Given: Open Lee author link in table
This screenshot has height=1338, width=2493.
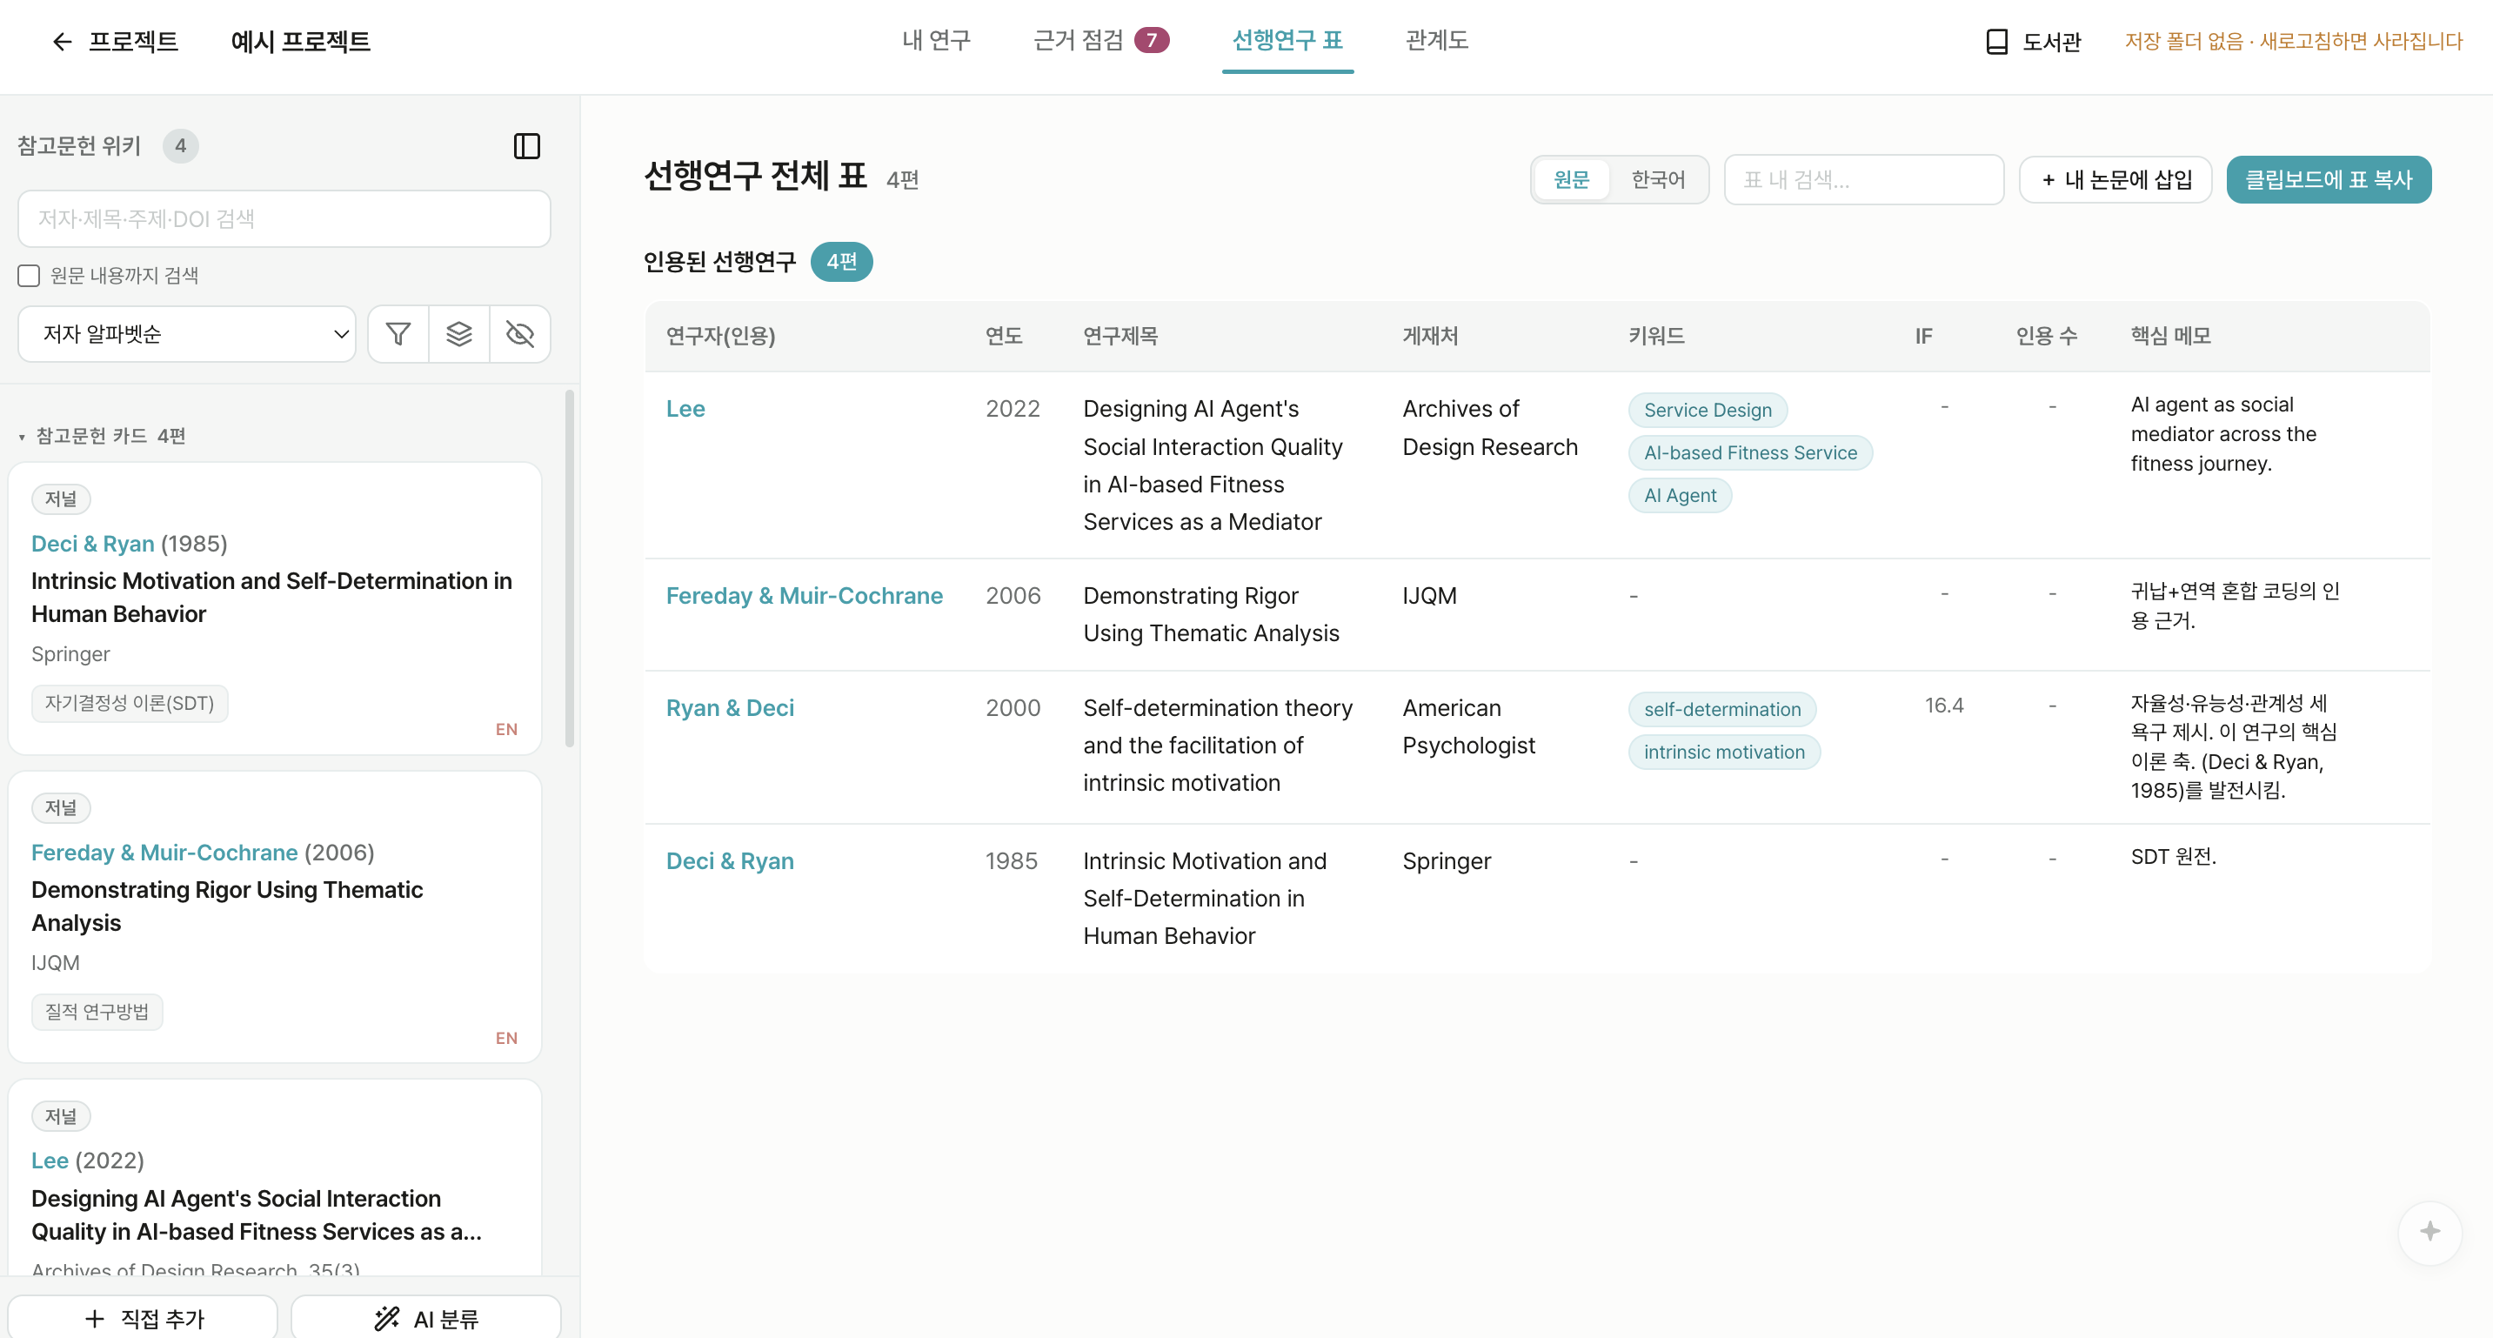Looking at the screenshot, I should pyautogui.click(x=685, y=409).
